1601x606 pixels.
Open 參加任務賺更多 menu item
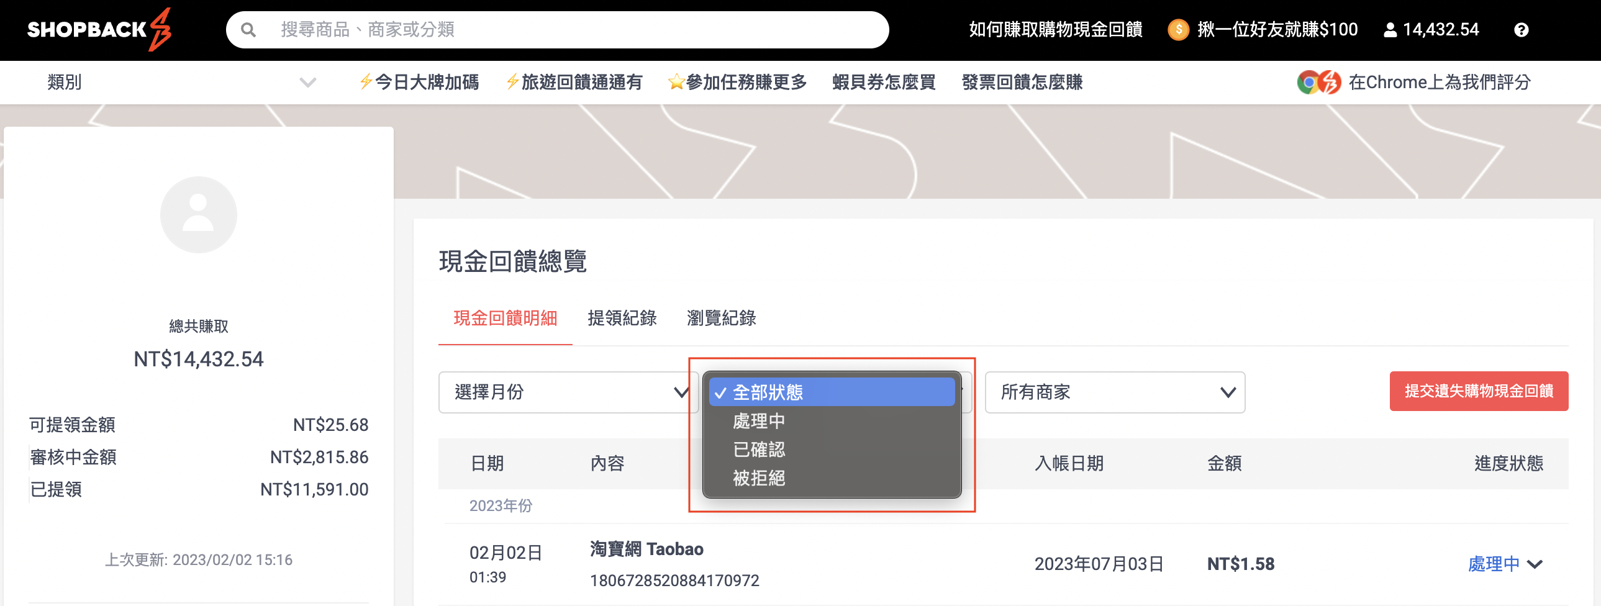tap(738, 82)
